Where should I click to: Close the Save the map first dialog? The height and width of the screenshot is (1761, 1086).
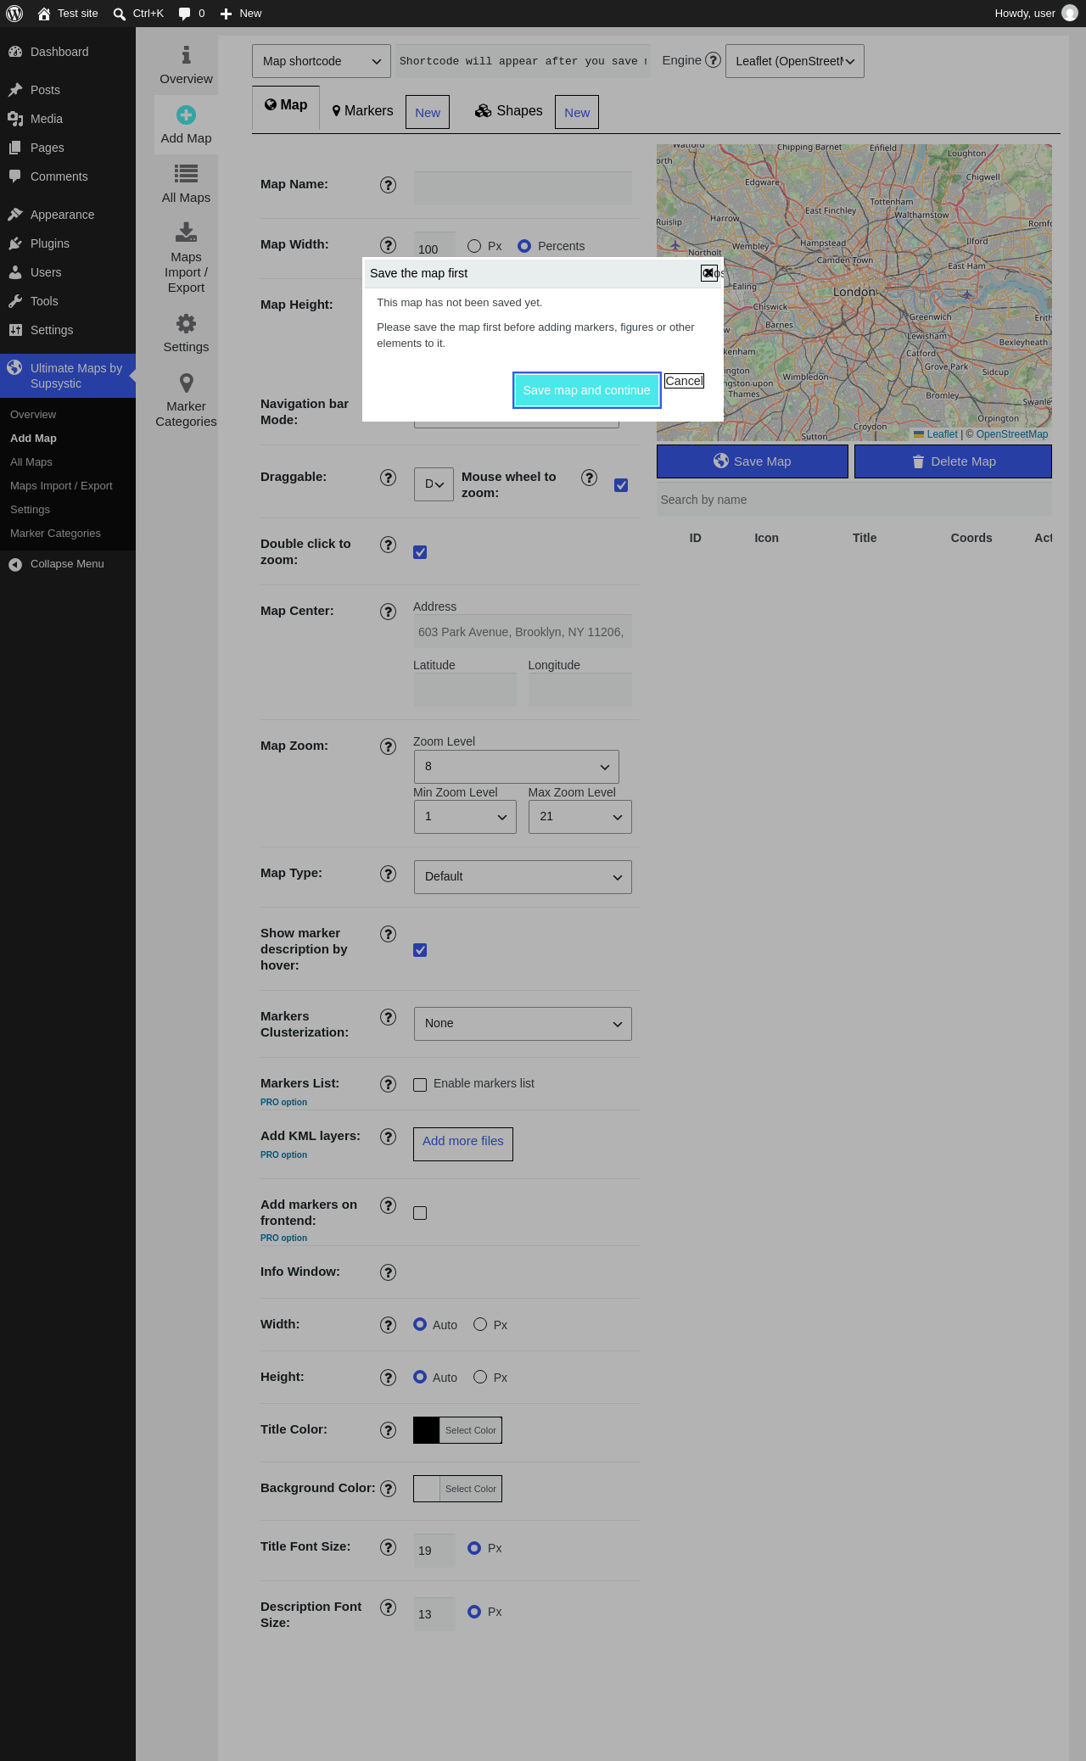click(x=708, y=273)
